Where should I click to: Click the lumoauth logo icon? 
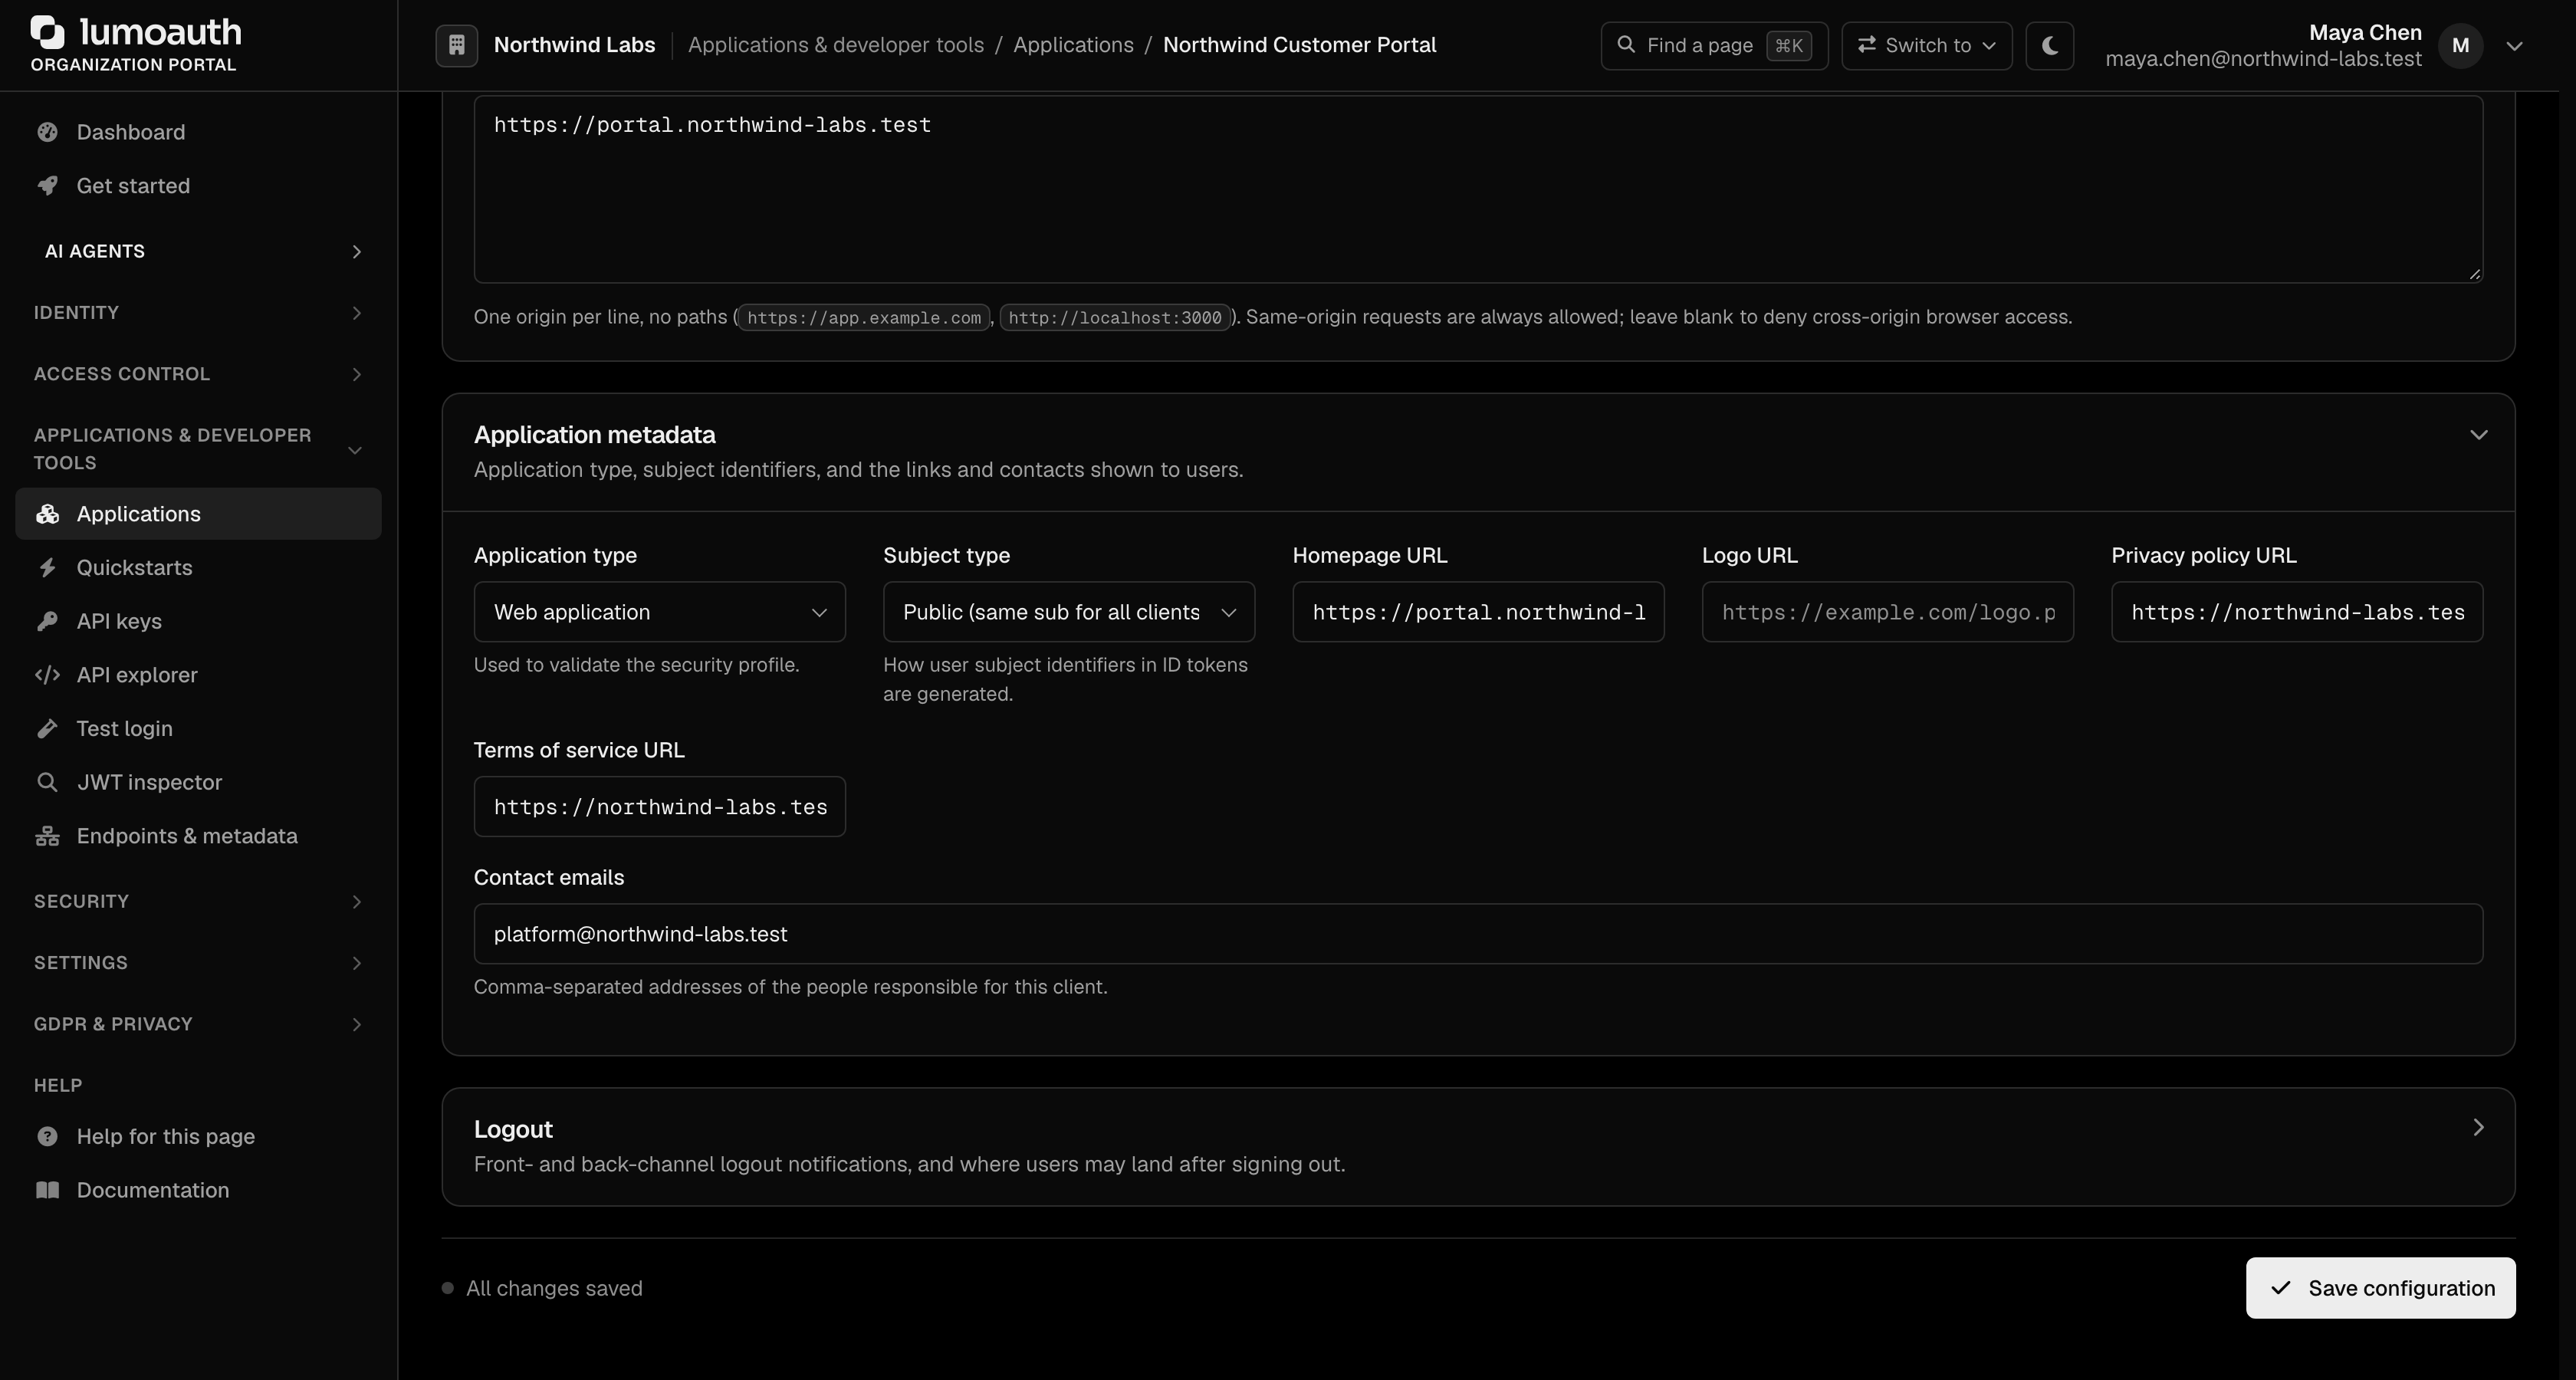[x=47, y=32]
